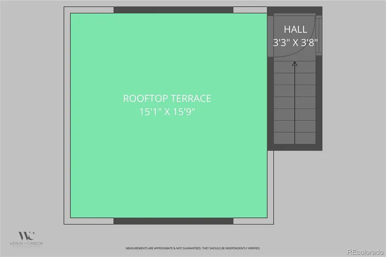Click the white left wall of the terrace

[x=67, y=117]
